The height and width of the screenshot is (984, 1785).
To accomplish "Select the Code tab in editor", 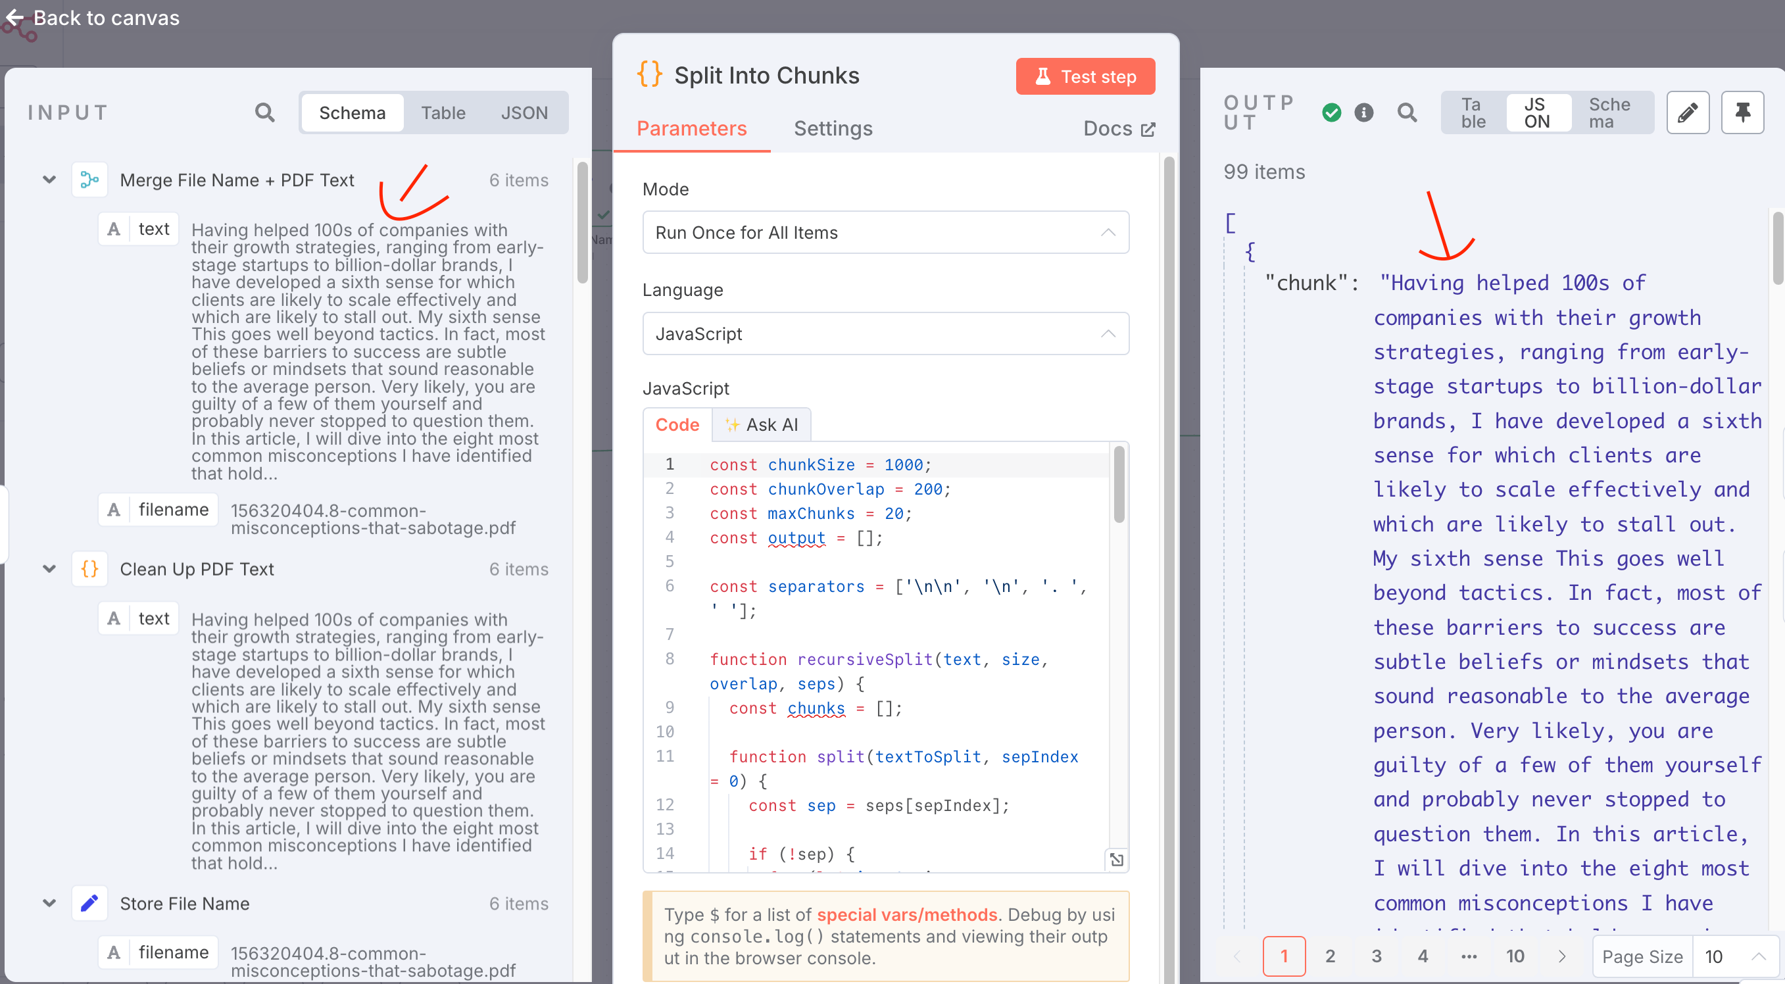I will 677,425.
